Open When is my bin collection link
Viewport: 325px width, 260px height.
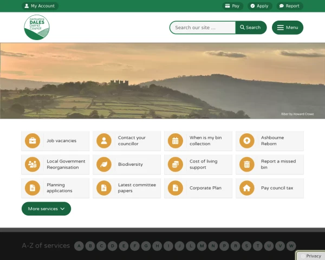pyautogui.click(x=198, y=141)
